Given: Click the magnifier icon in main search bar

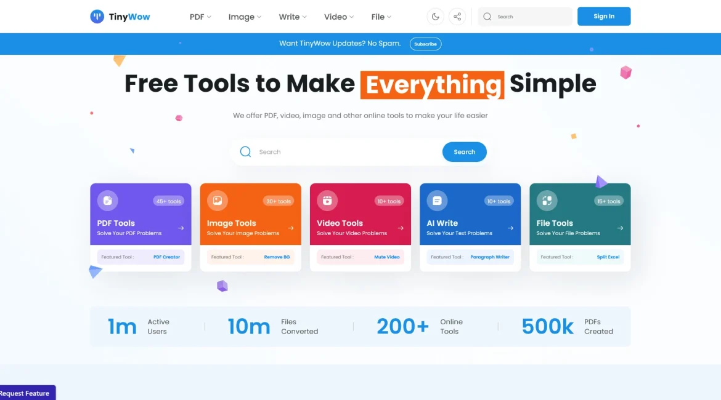Looking at the screenshot, I should click(x=245, y=151).
